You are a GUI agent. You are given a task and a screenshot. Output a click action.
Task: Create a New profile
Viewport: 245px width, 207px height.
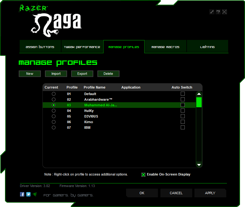click(x=30, y=74)
